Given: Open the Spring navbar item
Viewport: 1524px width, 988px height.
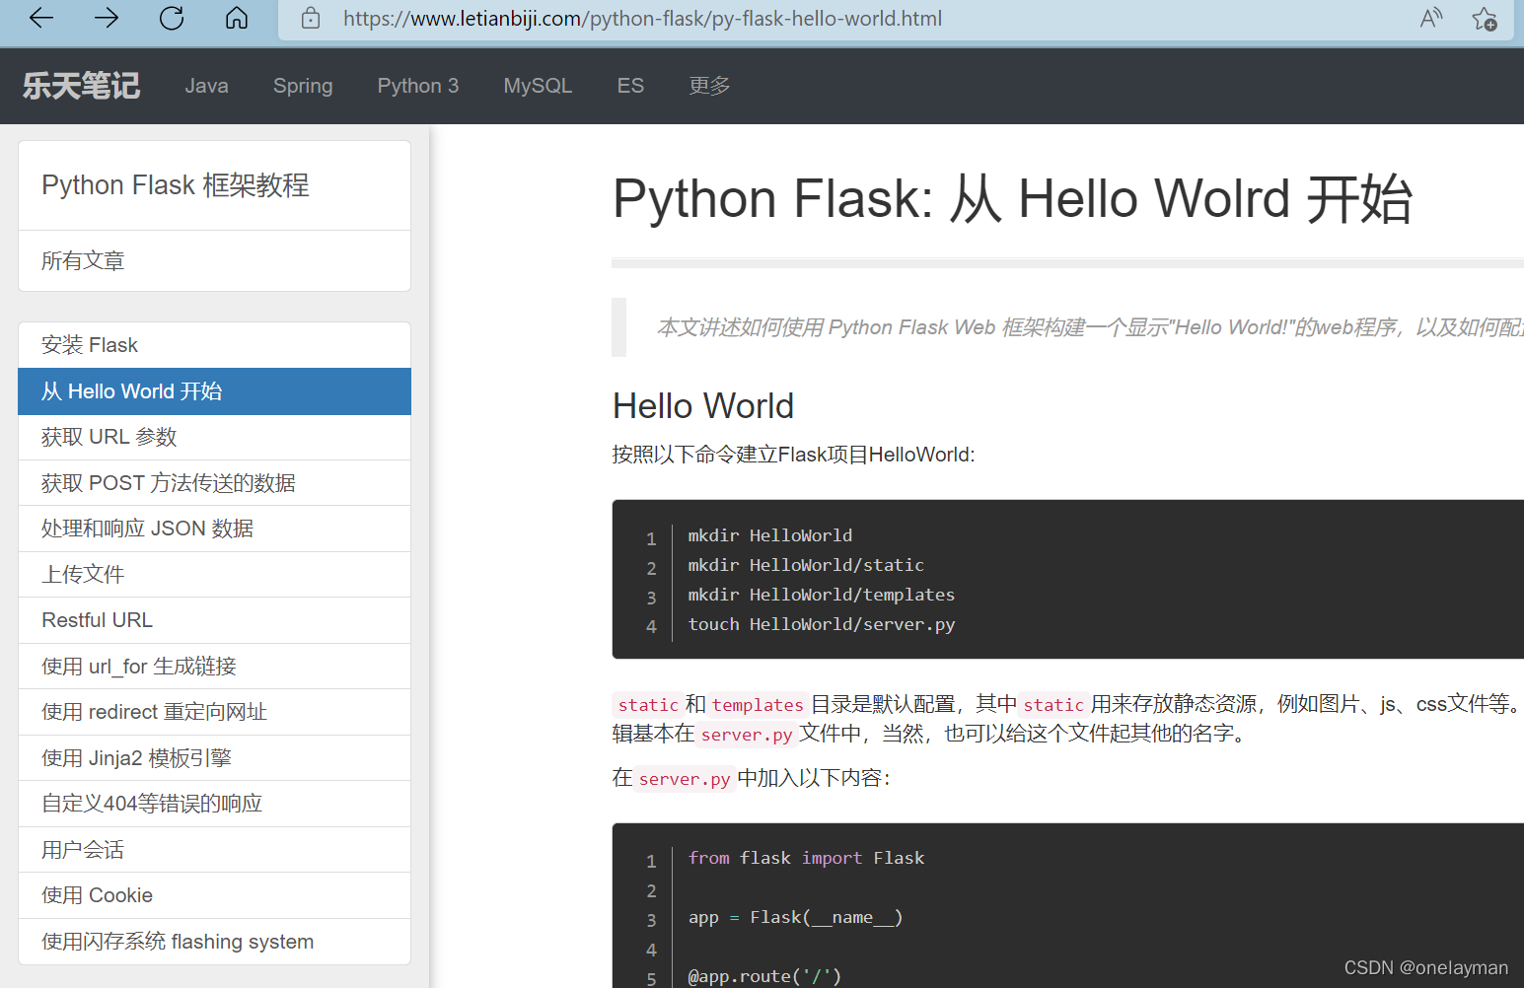Looking at the screenshot, I should tap(303, 86).
